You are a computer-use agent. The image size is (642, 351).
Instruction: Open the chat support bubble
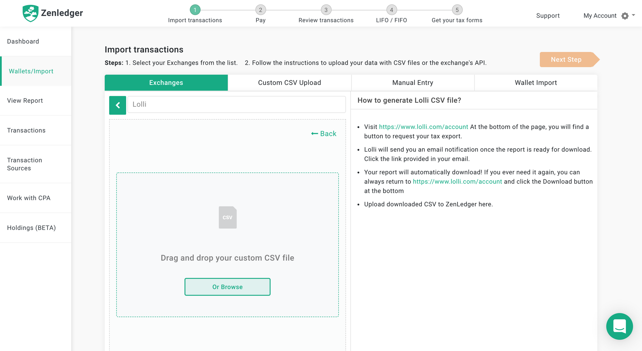point(619,326)
